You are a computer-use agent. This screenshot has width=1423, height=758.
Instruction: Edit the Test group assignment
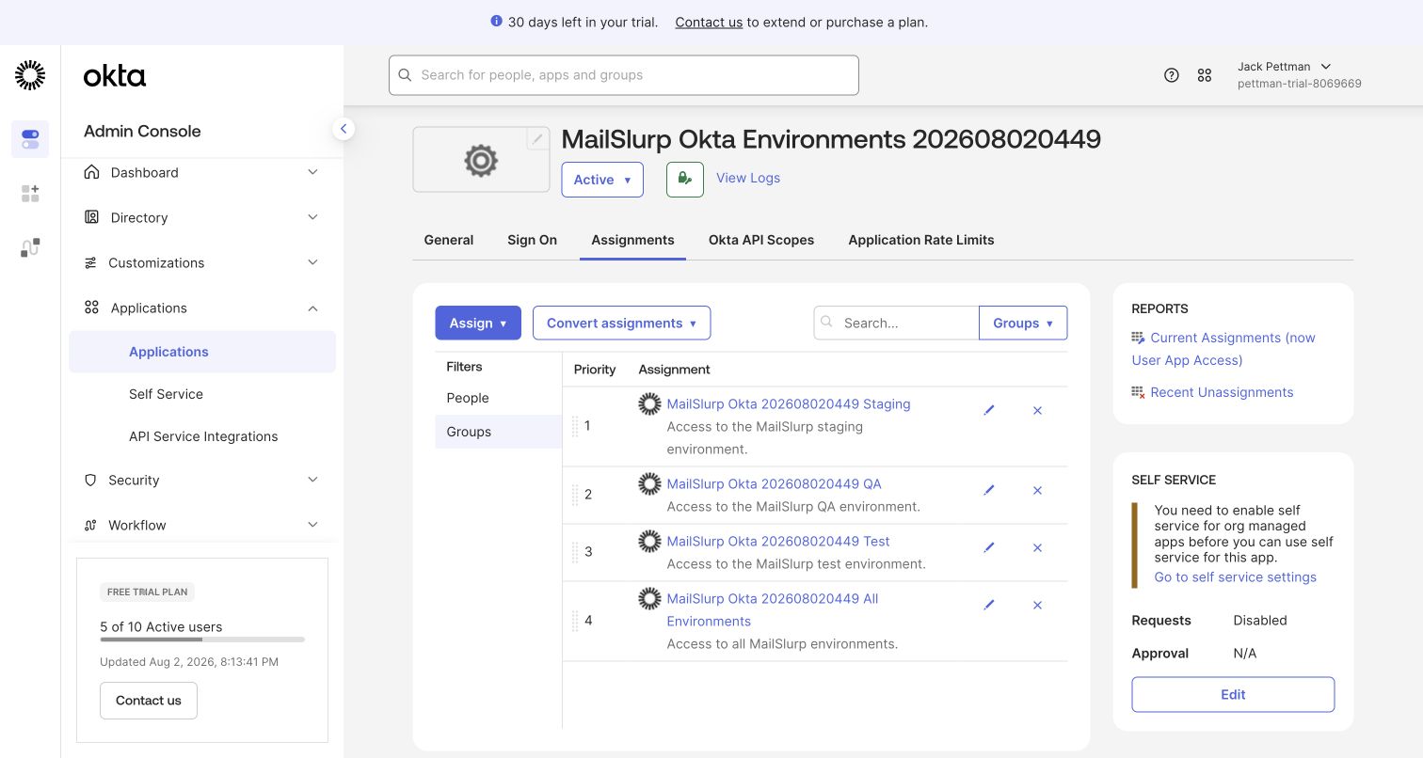[989, 548]
